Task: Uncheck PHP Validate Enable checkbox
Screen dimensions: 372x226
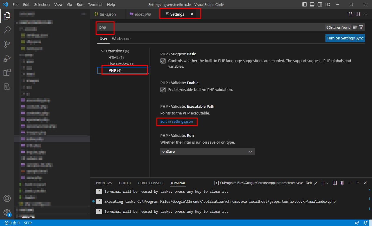Action: 163,90
